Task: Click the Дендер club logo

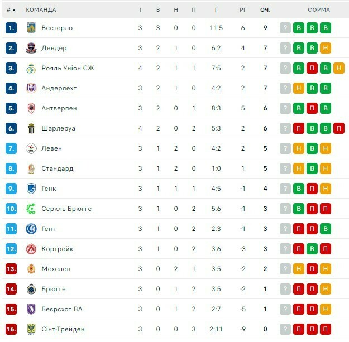Action: pos(31,48)
